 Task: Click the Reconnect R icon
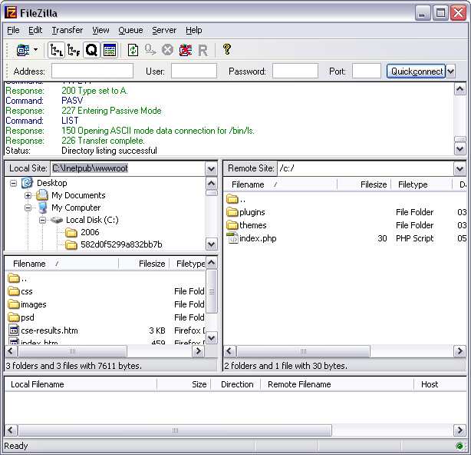pos(203,51)
